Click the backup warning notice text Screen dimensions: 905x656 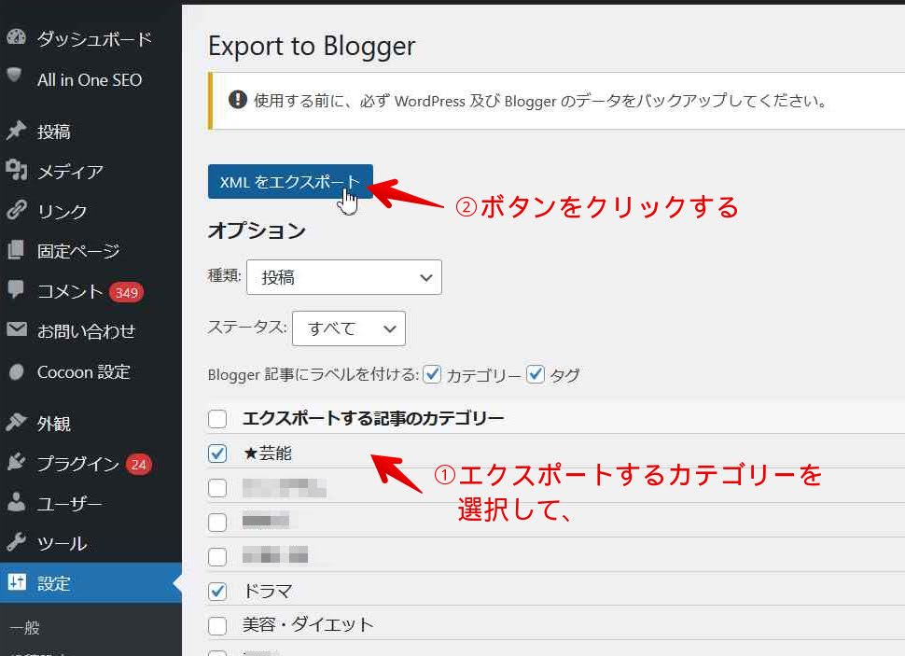click(x=539, y=101)
